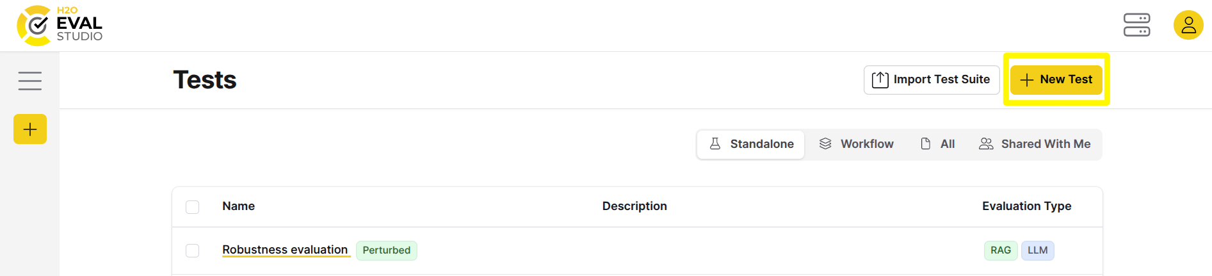Viewport: 1212px width, 276px height.
Task: Switch to the Standalone tab
Action: [x=751, y=144]
